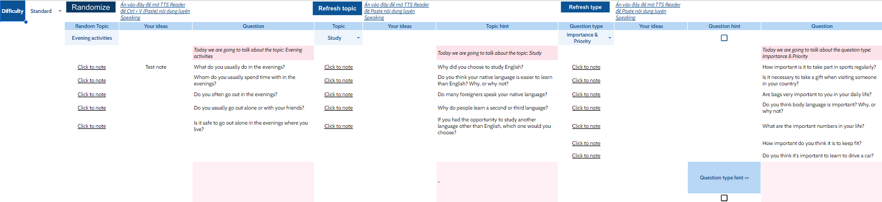Open the Importance & Priority dropdown arrow
882x202 pixels.
coord(610,38)
